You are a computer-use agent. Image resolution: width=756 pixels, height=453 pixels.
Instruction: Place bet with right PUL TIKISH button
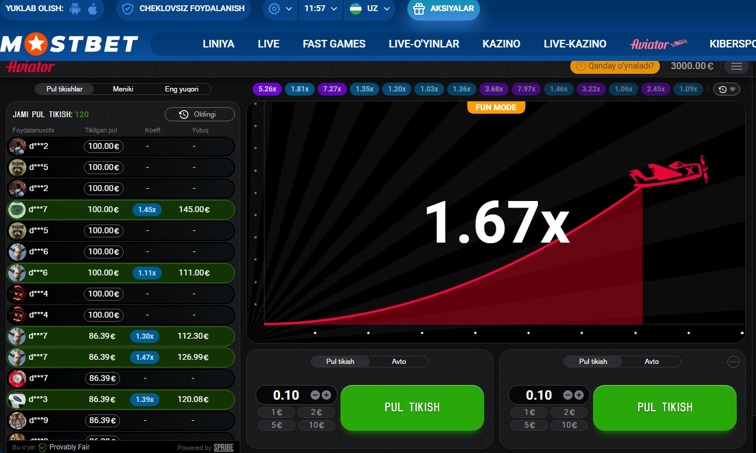point(665,407)
